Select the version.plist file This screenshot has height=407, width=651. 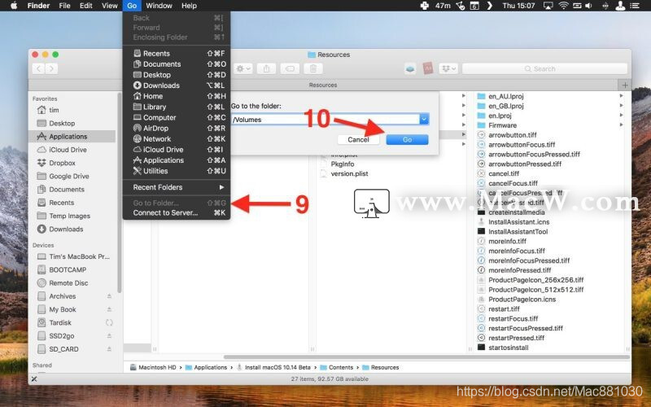pos(349,173)
